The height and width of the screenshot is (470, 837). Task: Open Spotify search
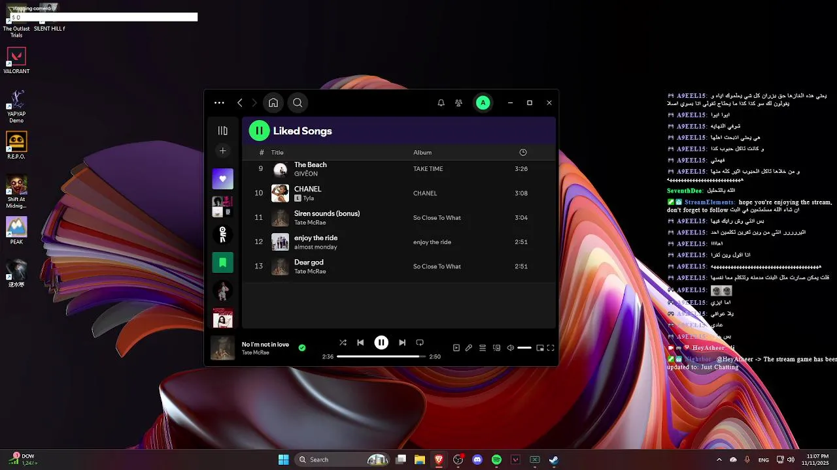pos(298,102)
